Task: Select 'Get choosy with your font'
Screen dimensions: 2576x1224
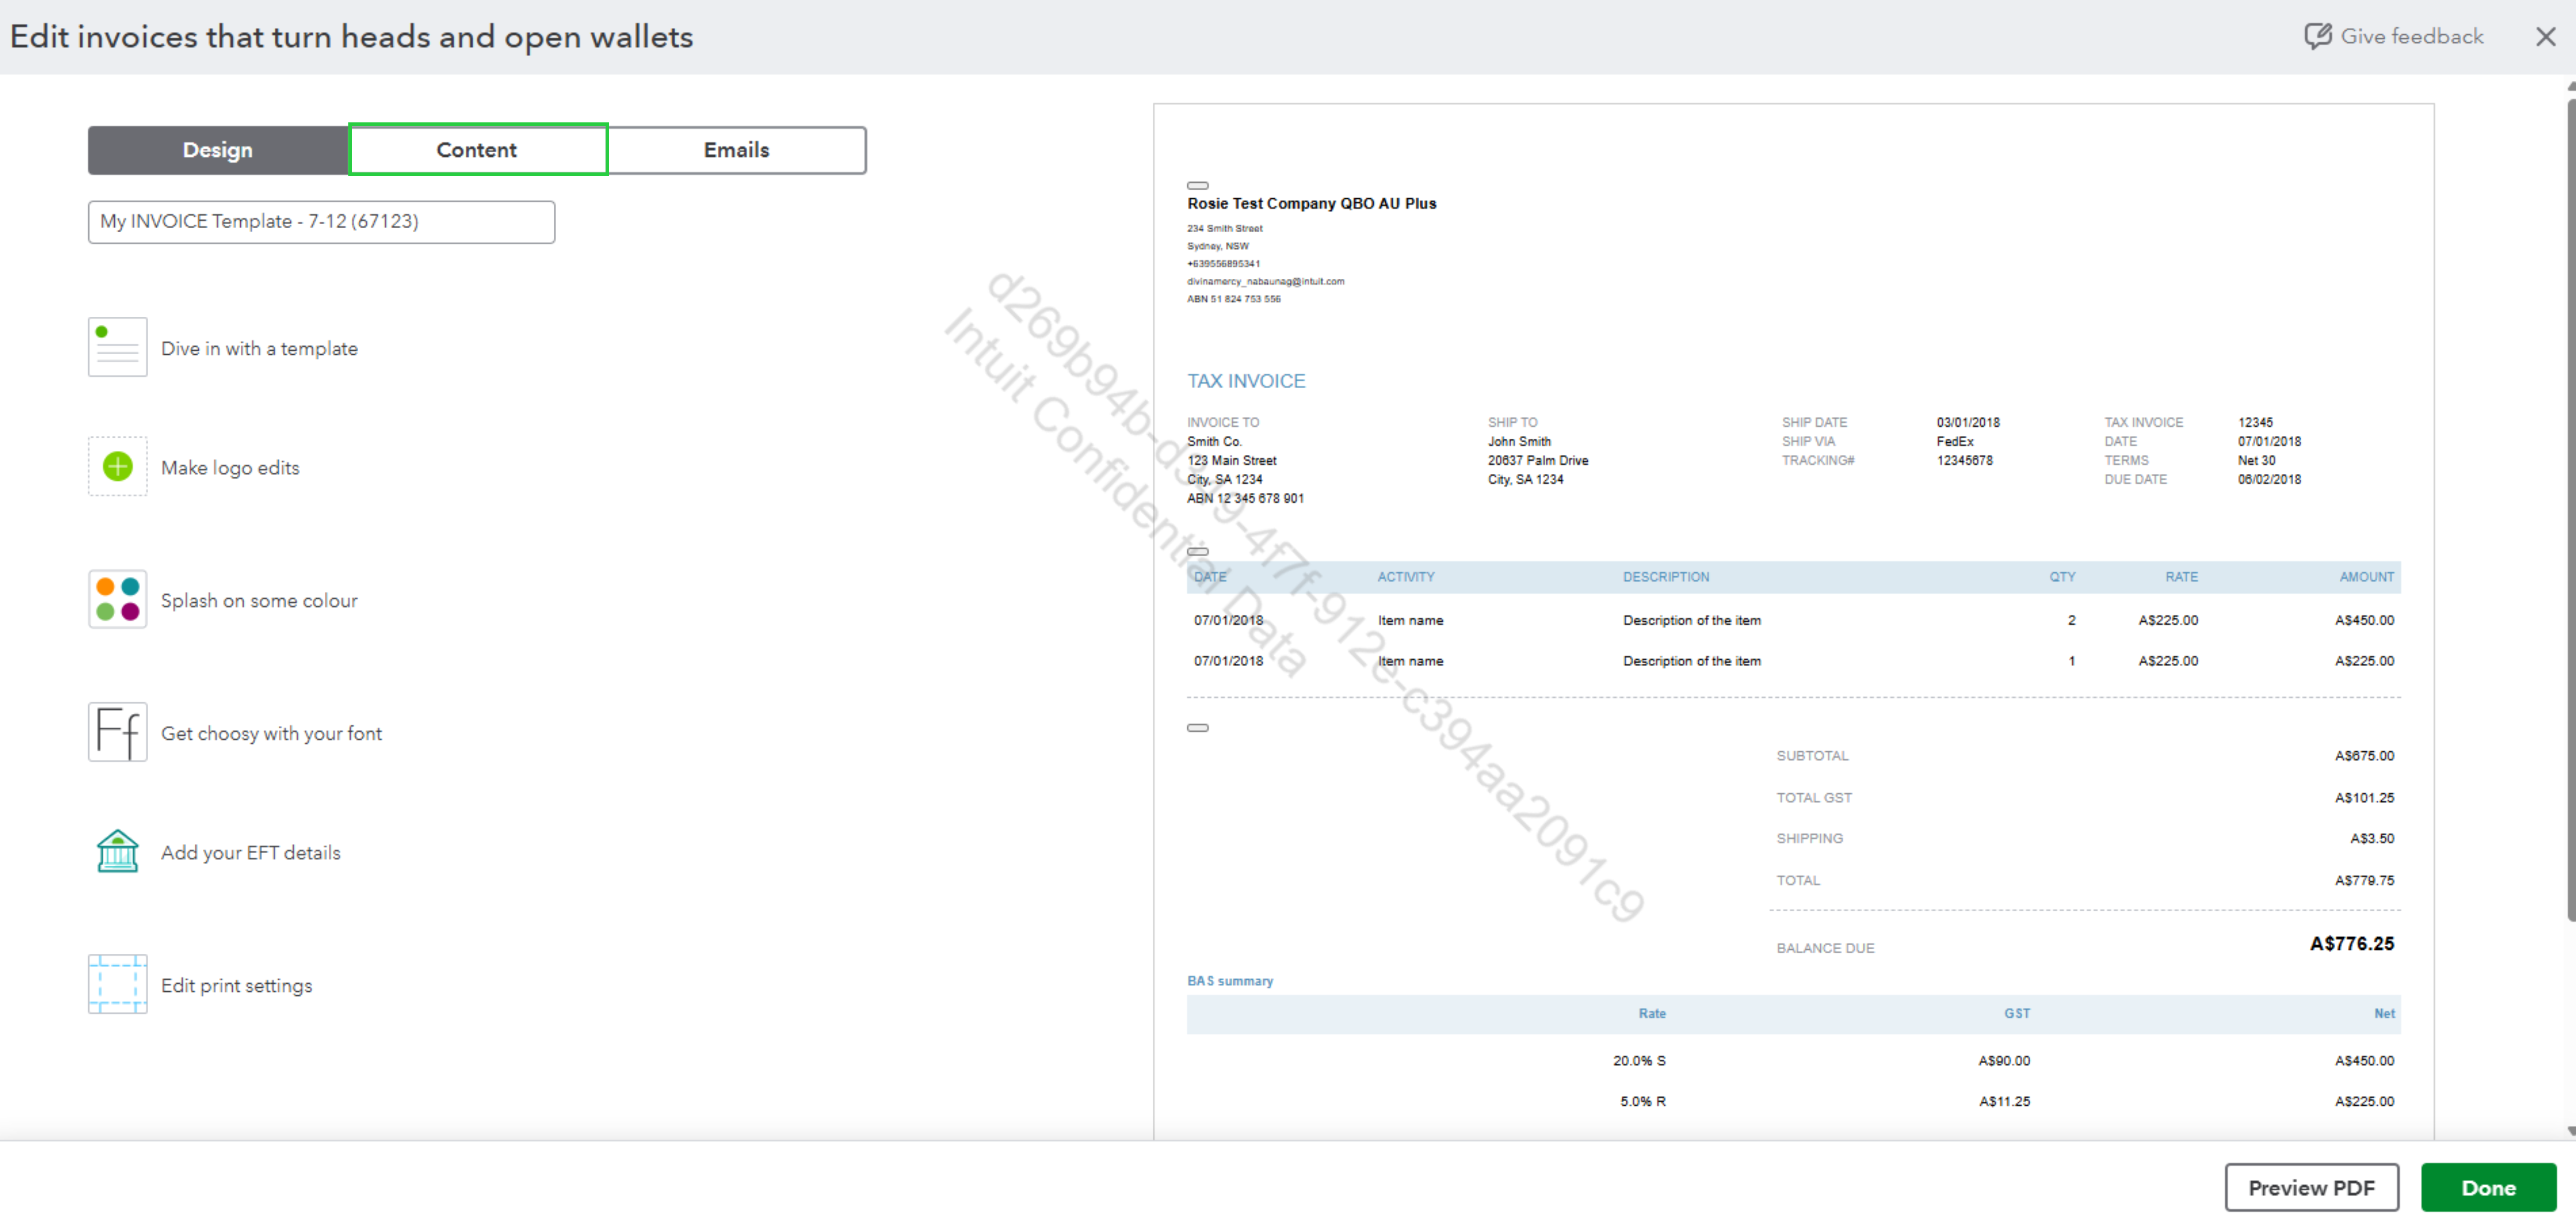Action: tap(271, 733)
